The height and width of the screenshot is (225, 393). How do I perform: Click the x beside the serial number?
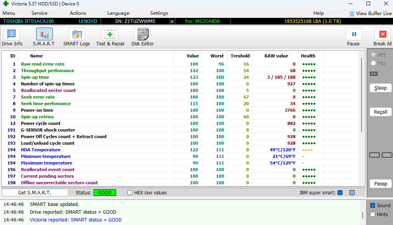[172, 21]
